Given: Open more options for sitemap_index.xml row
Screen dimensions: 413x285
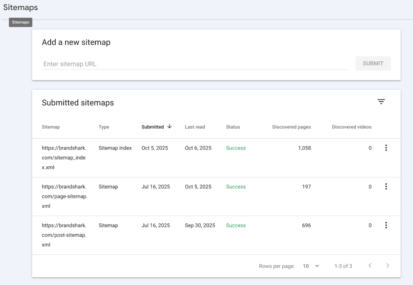Looking at the screenshot, I should [x=386, y=148].
